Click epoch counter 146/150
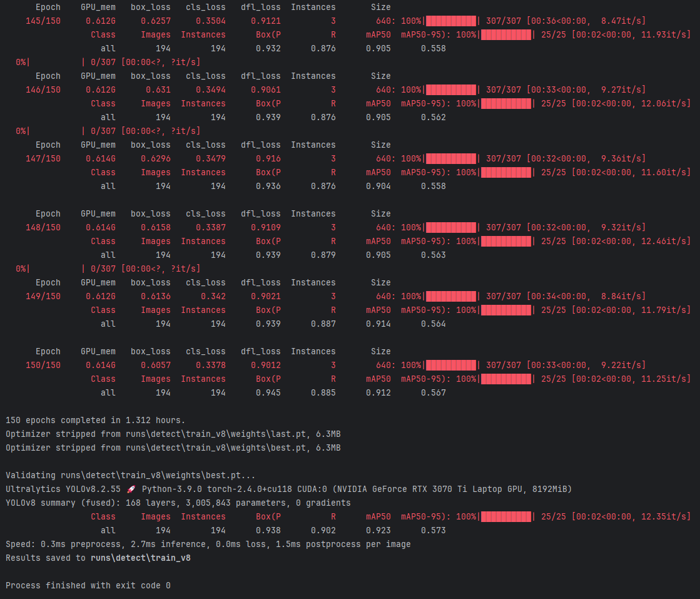 43,90
